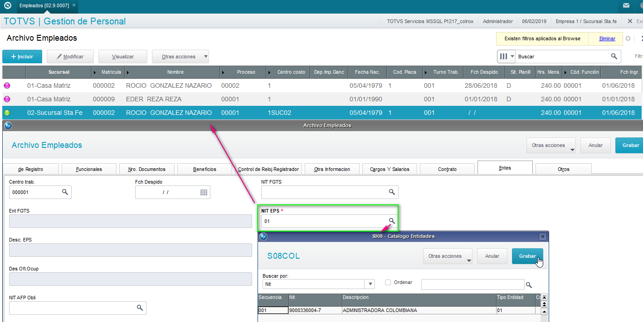643x322 pixels.
Task: Click Anular in S08COL dialog
Action: 492,256
